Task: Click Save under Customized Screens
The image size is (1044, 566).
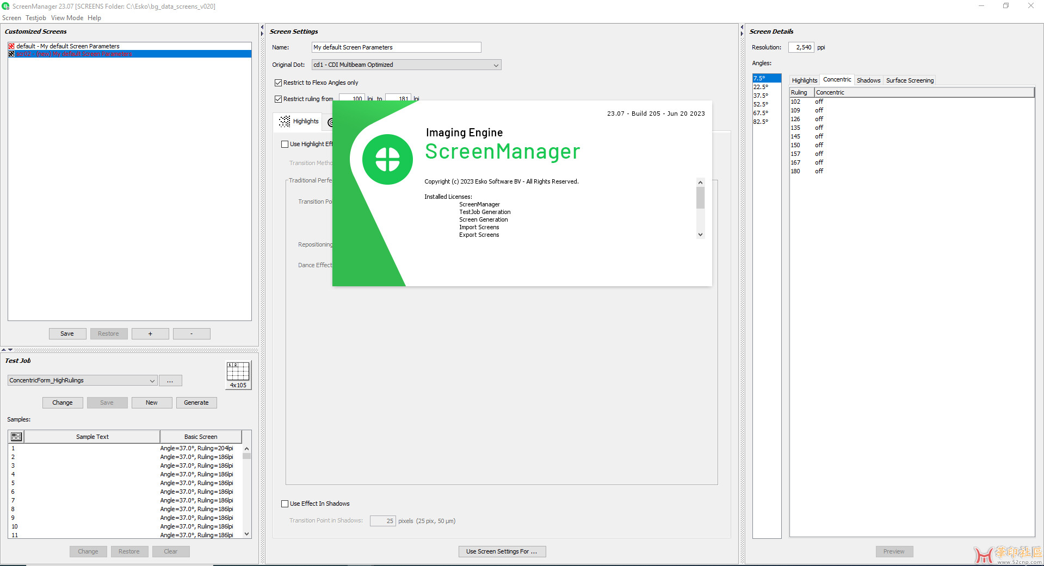Action: click(x=67, y=334)
